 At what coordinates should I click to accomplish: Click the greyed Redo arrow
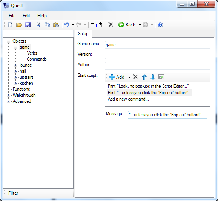[x=79, y=25]
